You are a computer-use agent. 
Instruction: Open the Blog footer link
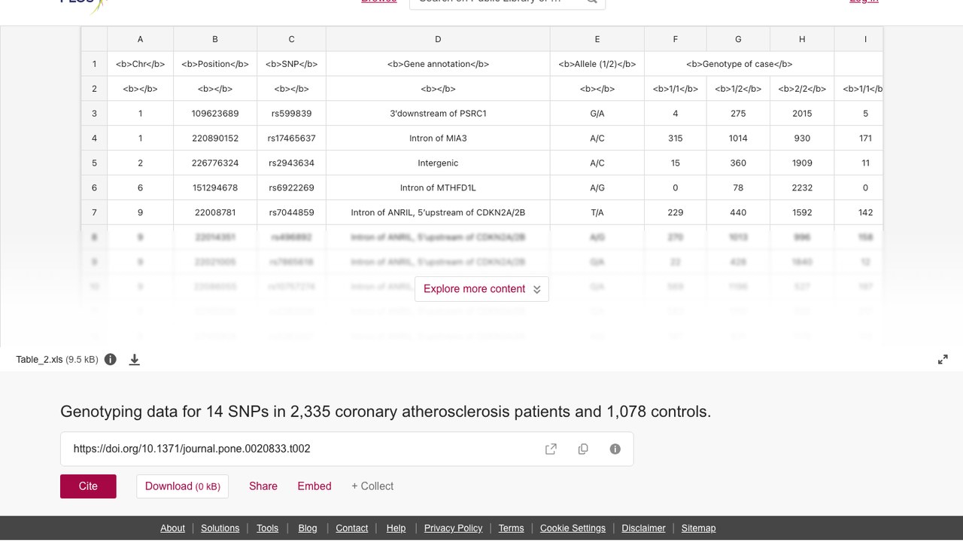click(x=308, y=528)
